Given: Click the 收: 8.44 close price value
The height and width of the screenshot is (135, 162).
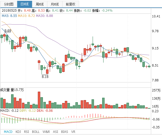Looking at the screenshot, I should point(66,11).
